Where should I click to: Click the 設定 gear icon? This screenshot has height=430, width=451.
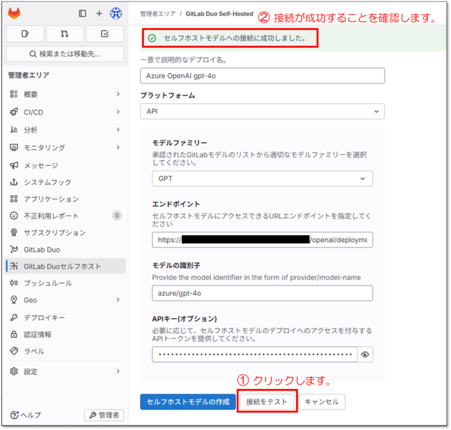point(14,371)
